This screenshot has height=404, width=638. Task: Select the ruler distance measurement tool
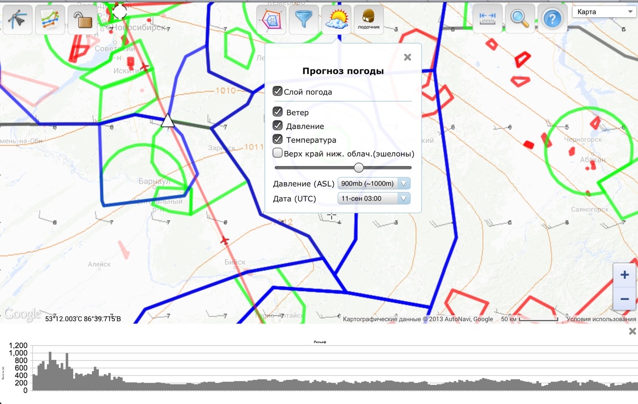pyautogui.click(x=487, y=19)
